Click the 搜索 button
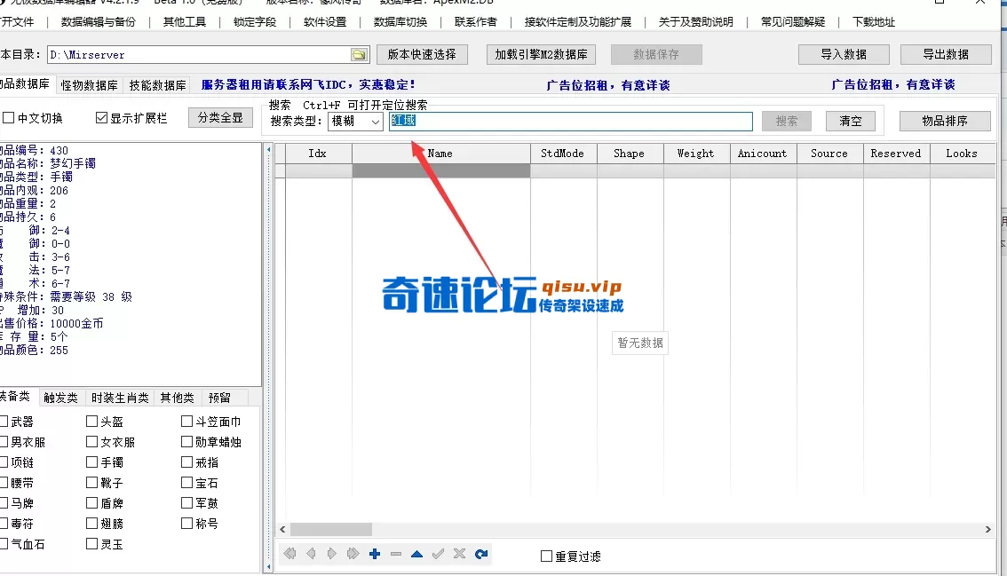The width and height of the screenshot is (1007, 576). click(786, 121)
